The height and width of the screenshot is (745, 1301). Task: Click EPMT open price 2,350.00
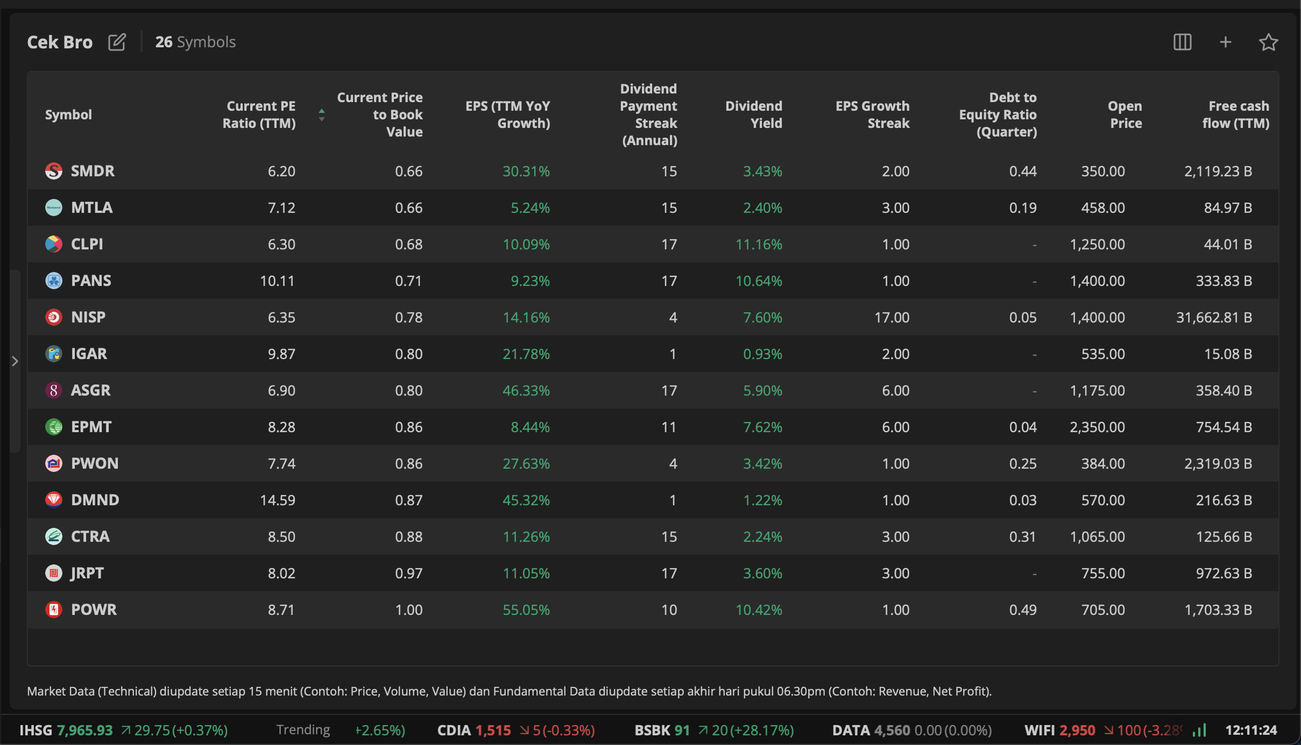coord(1097,427)
